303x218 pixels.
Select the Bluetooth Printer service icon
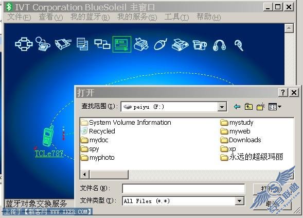(x=141, y=44)
